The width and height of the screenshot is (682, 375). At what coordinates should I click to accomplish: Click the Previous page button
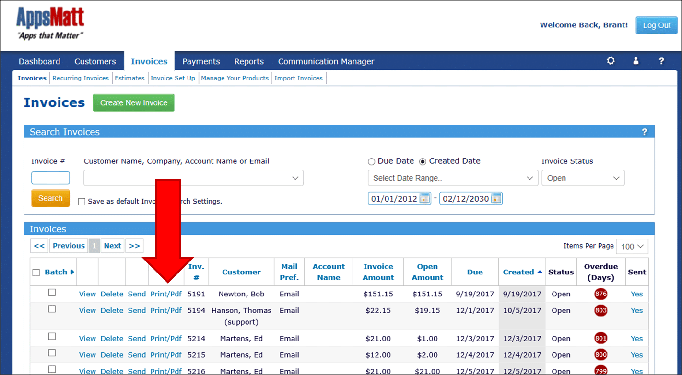click(x=69, y=246)
